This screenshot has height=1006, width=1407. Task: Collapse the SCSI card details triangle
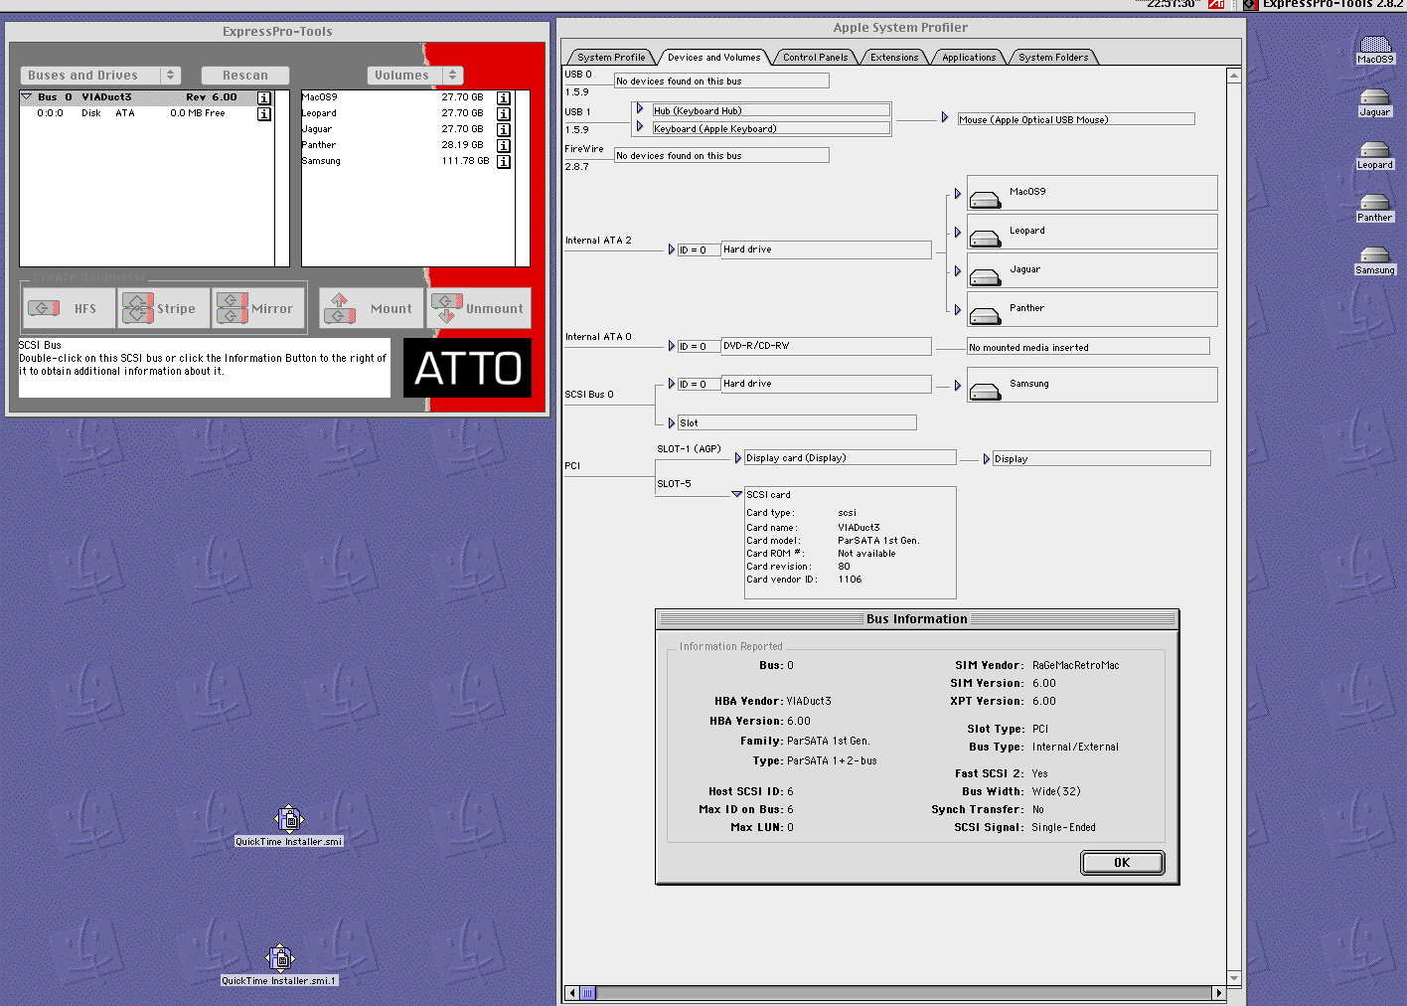click(736, 494)
